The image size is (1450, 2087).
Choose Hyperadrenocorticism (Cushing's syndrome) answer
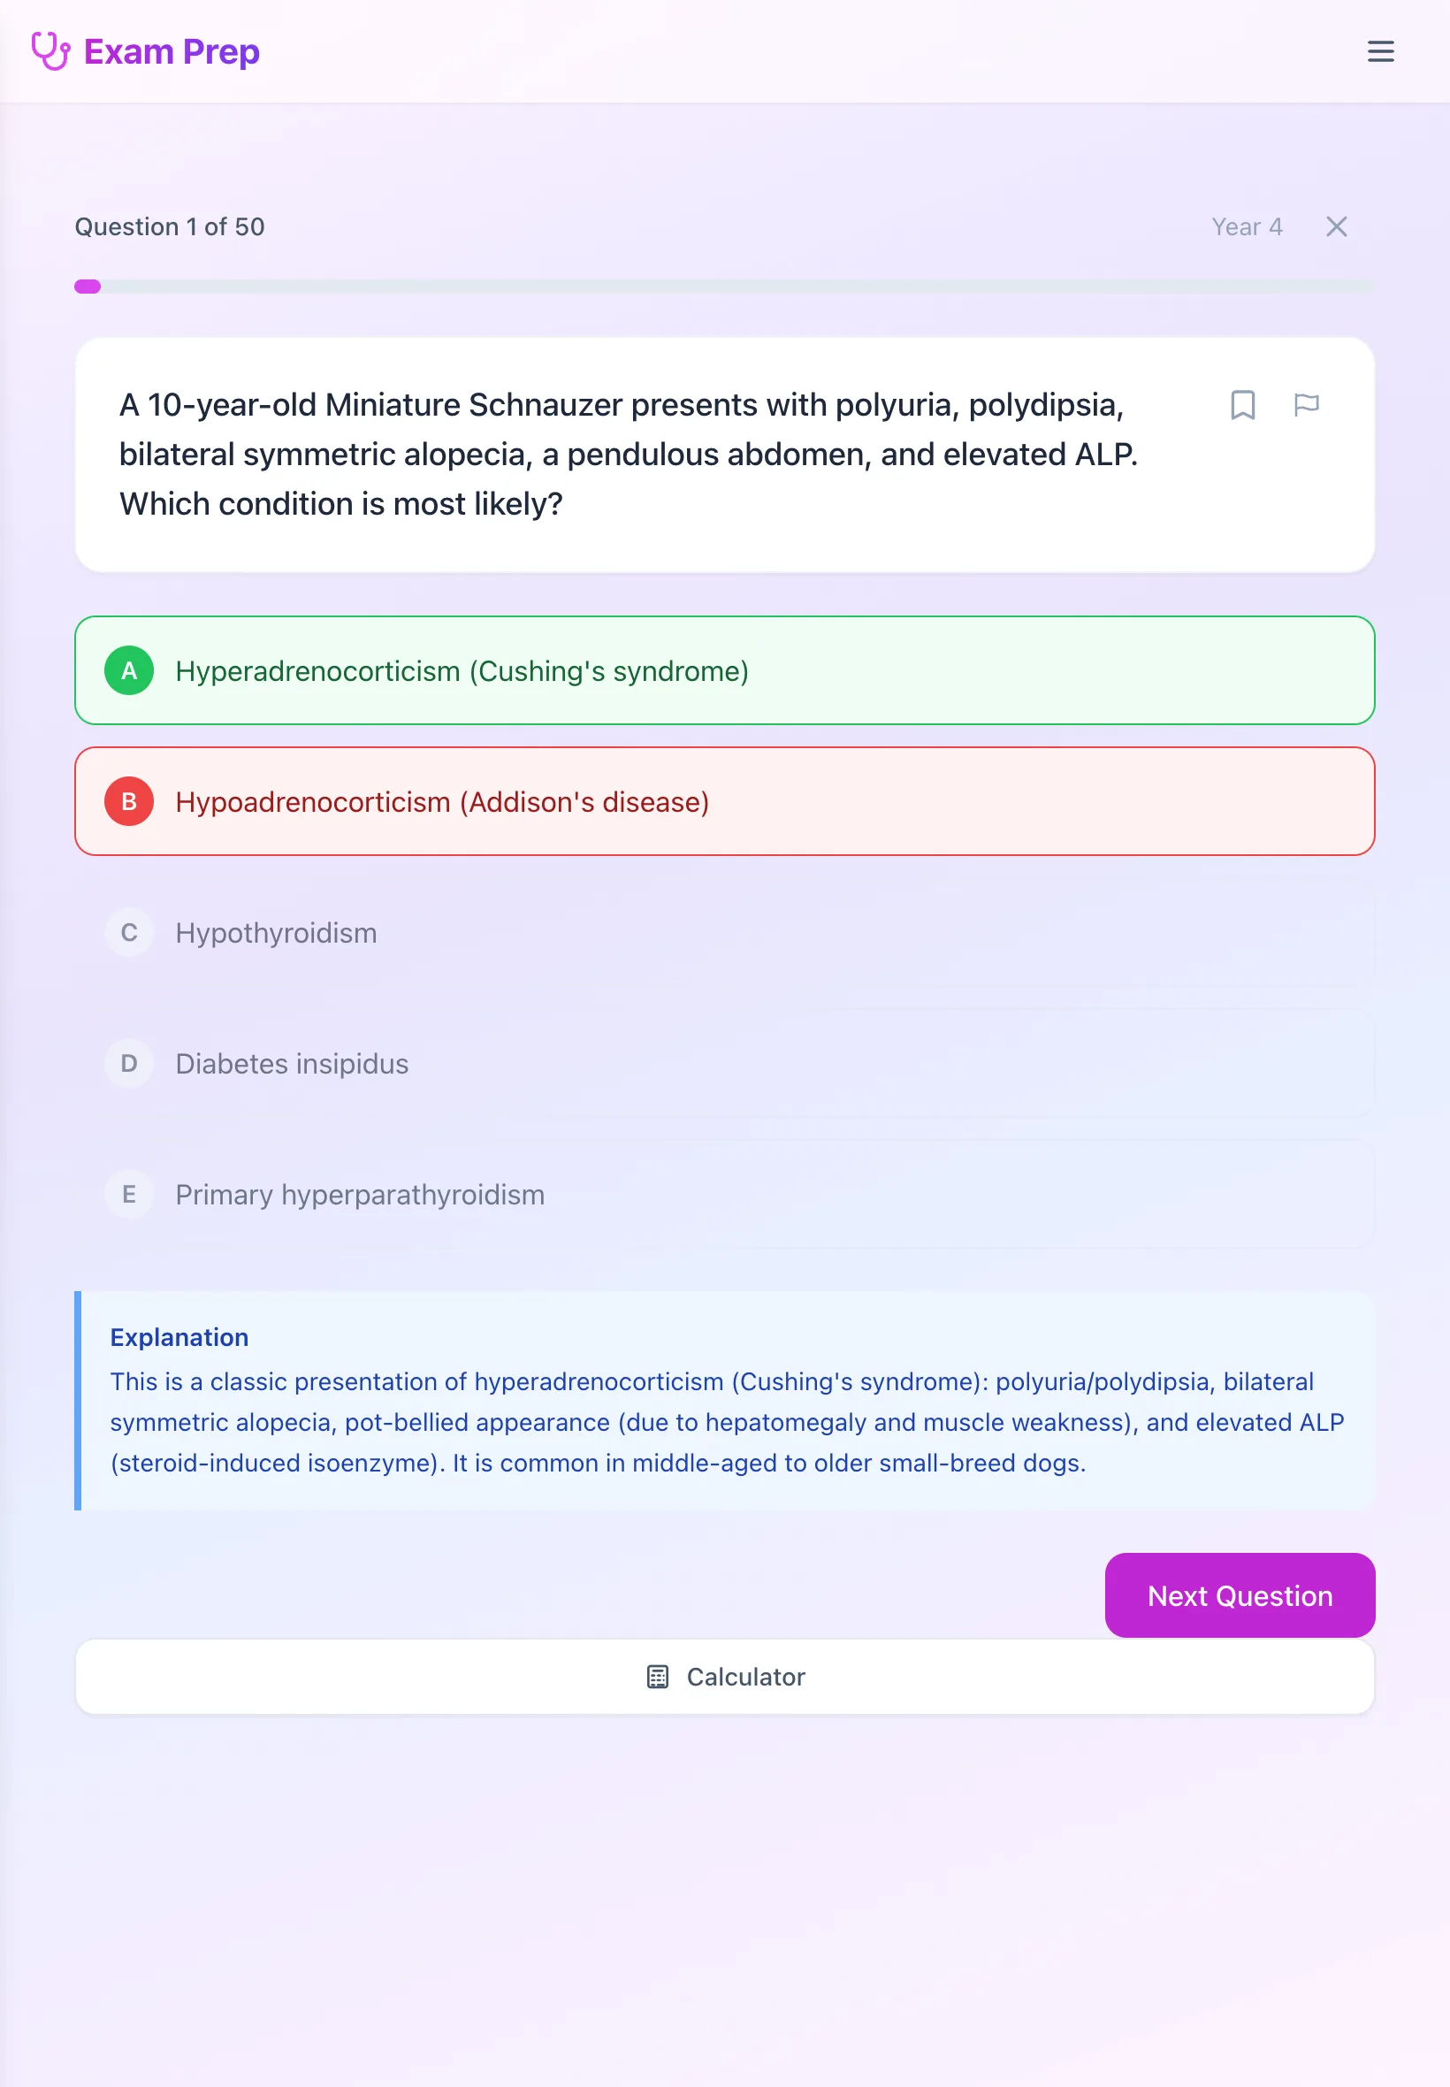[x=724, y=670]
